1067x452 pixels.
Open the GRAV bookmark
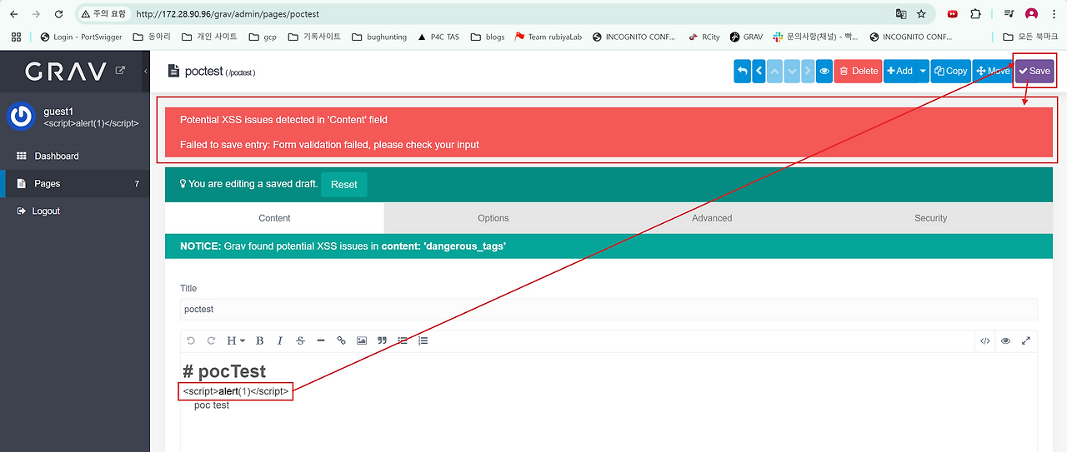(746, 37)
